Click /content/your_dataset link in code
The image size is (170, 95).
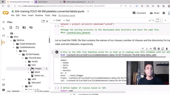pyautogui.click(x=78, y=32)
